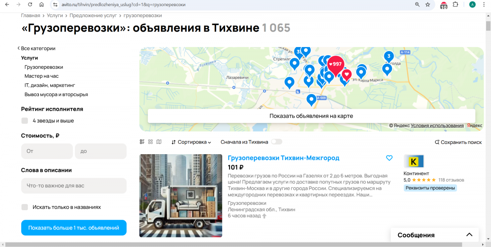Select Вывоз мусора и вторсырья category

(x=56, y=94)
